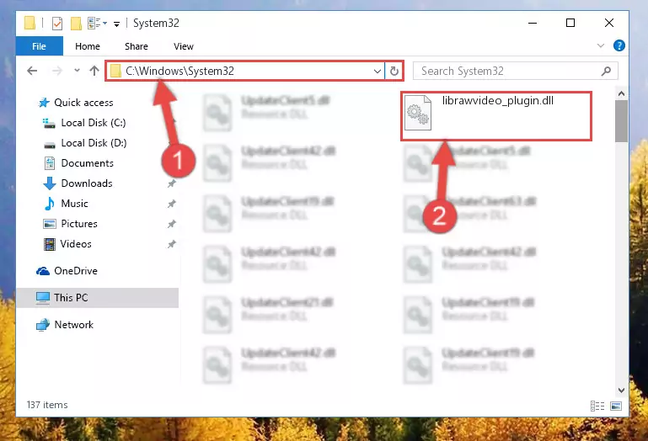Open the Pictures folder in sidebar
The height and width of the screenshot is (441, 648).
tap(79, 224)
